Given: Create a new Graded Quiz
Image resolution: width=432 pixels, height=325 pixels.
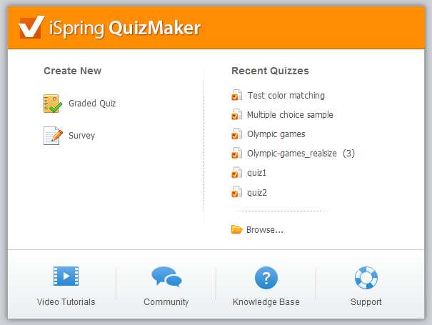Looking at the screenshot, I should point(92,104).
